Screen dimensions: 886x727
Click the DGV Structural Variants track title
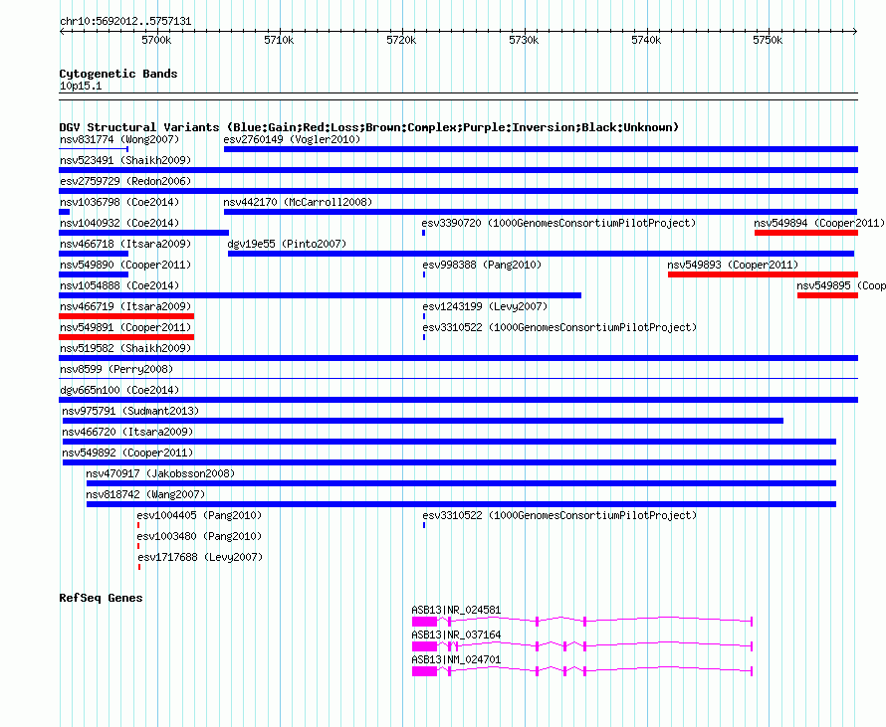pos(368,127)
